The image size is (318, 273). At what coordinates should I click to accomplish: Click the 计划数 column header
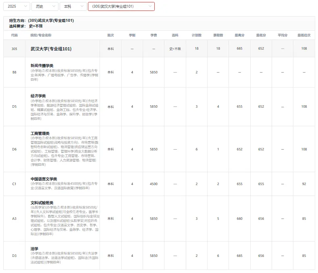(197, 35)
